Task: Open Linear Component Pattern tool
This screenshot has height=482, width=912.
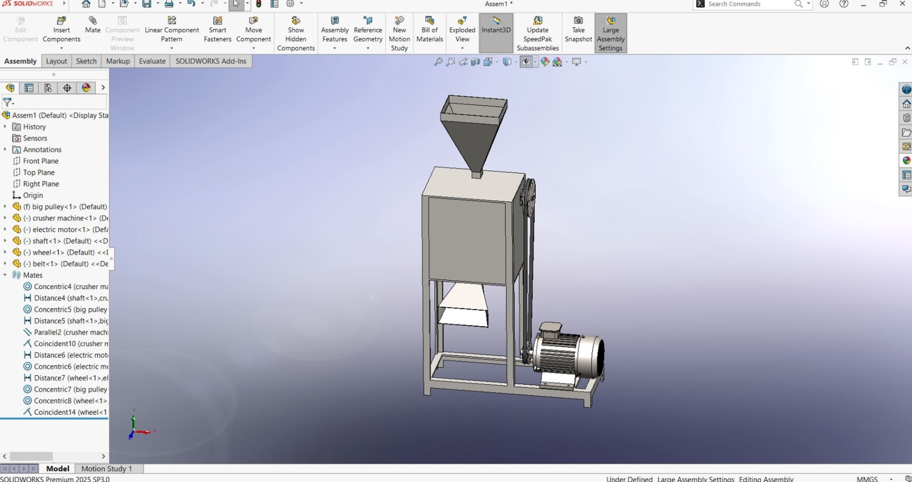Action: pos(172,30)
